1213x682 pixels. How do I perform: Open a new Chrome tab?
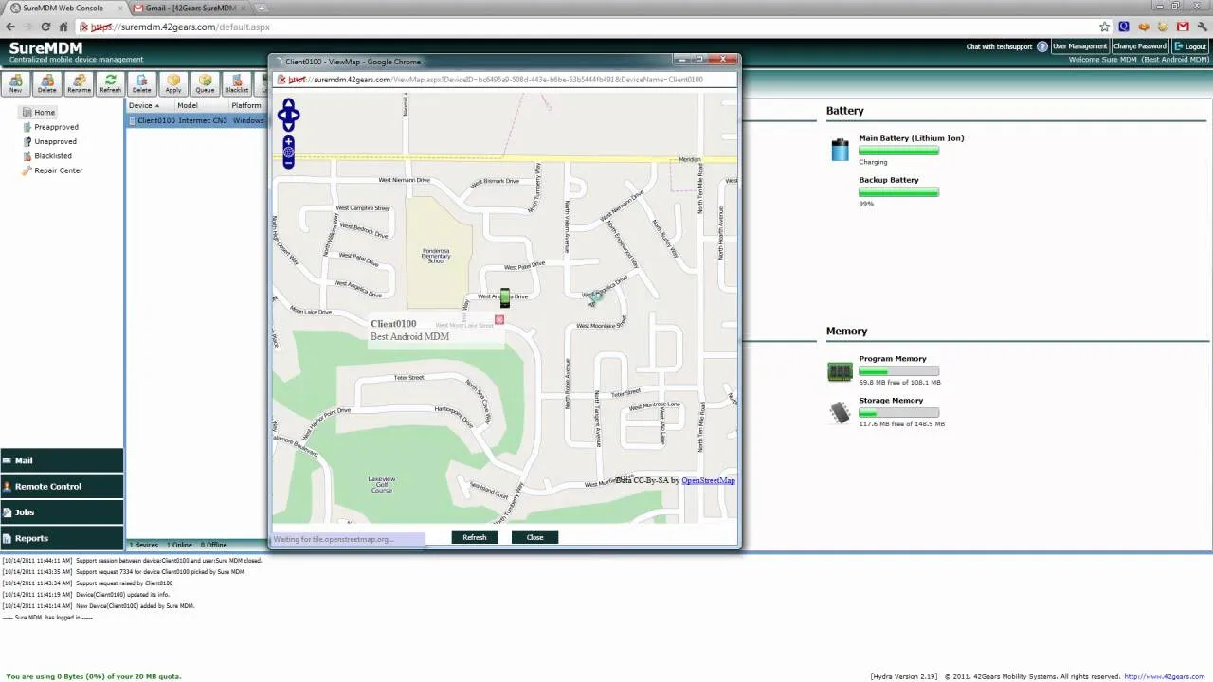pos(263,8)
